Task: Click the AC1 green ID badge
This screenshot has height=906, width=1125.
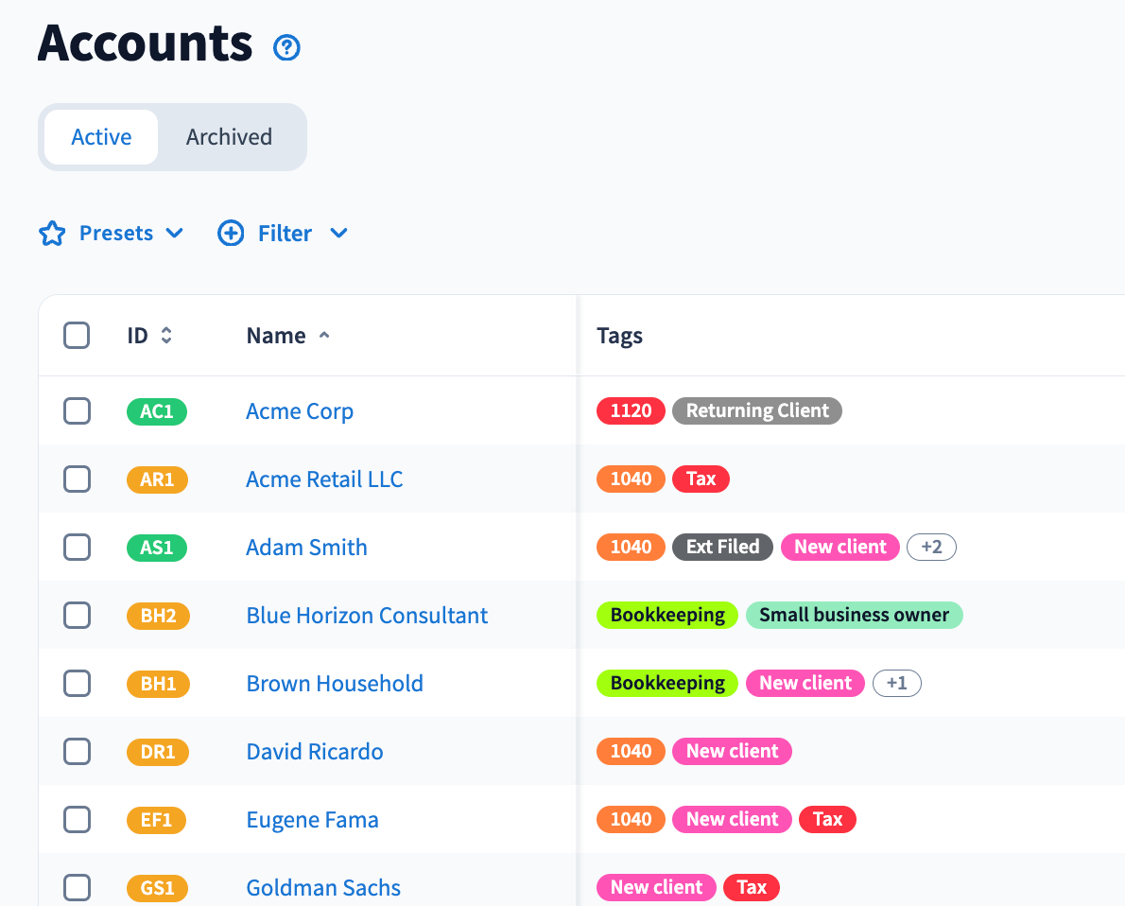Action: click(157, 411)
